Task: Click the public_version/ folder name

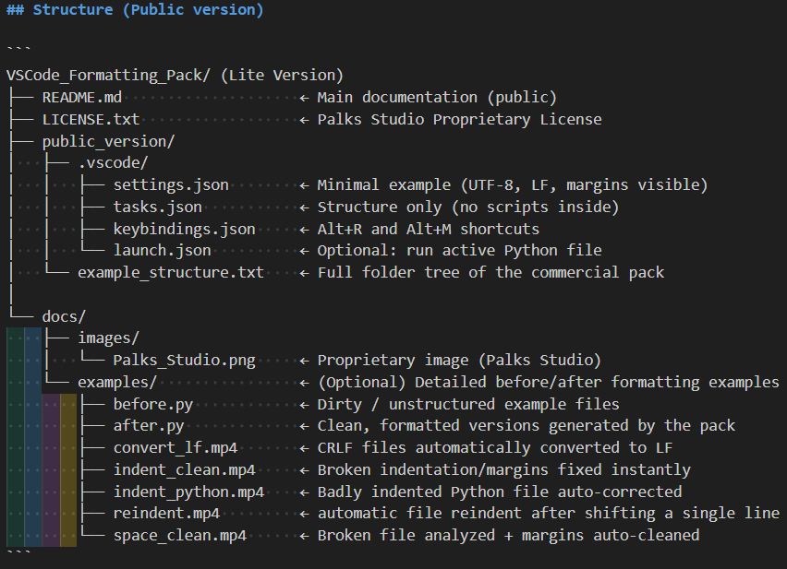Action: (108, 141)
